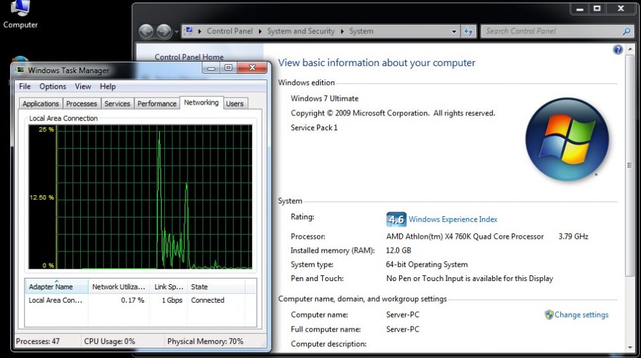
Task: Click Task Manager title bar icon
Action: coord(20,70)
